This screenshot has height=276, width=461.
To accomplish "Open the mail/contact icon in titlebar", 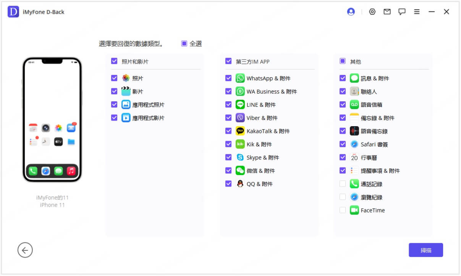I will point(387,11).
